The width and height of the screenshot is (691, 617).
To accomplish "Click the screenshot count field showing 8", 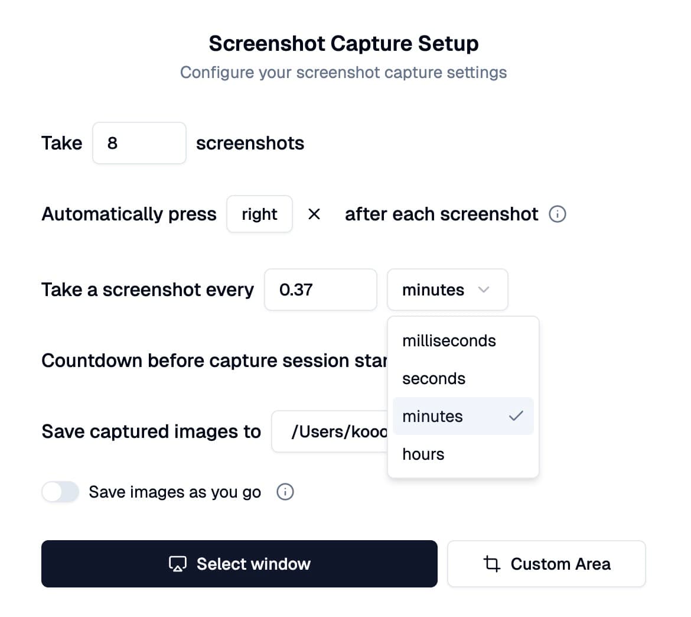I will (139, 143).
